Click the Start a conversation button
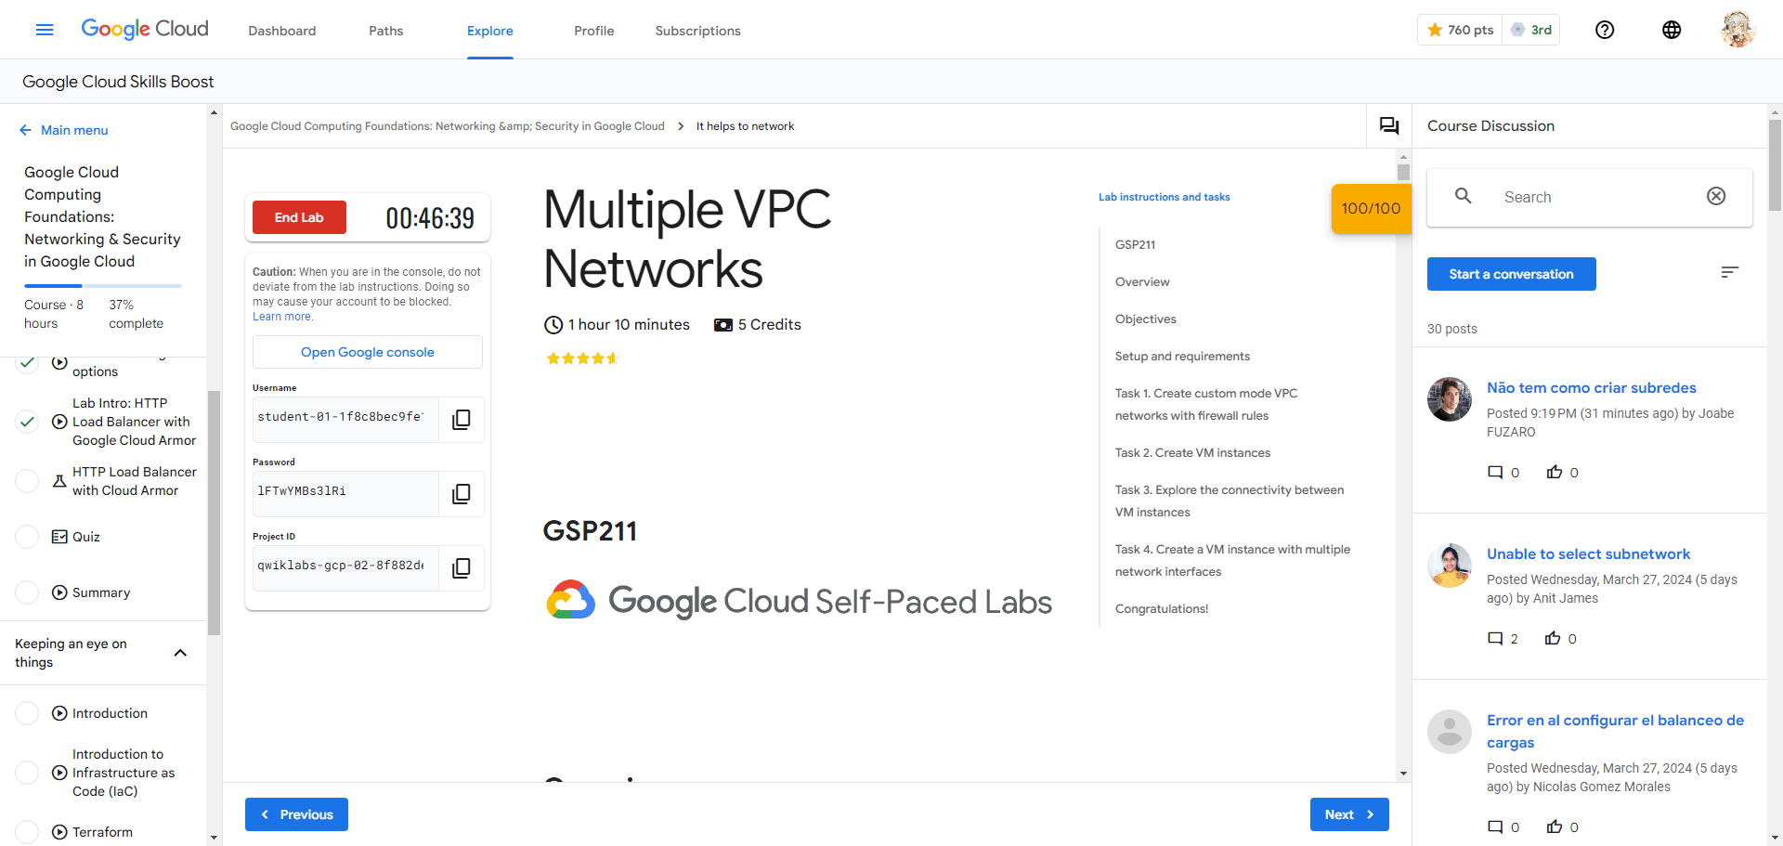1783x846 pixels. coord(1511,274)
